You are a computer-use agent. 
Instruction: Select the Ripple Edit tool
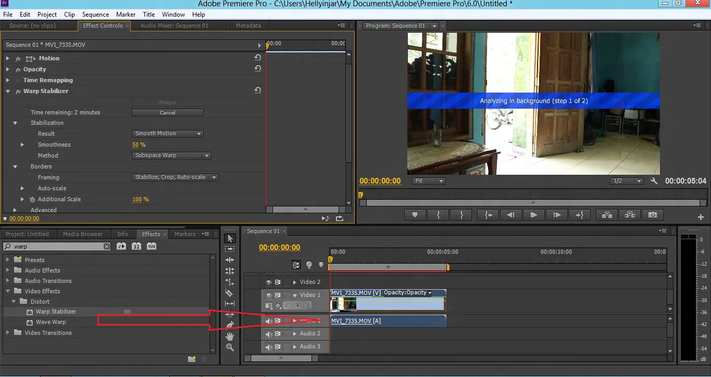tap(230, 260)
